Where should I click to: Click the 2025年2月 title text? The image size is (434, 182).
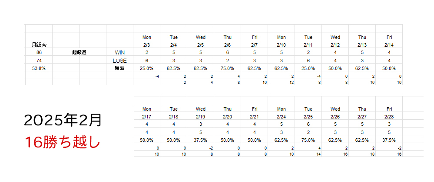pos(63,121)
